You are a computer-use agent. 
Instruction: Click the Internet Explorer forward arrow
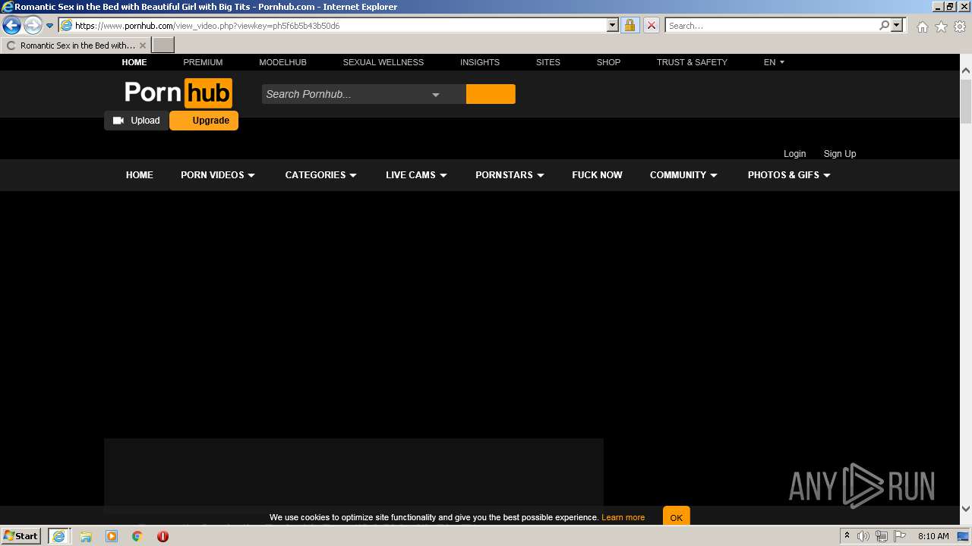pos(32,26)
